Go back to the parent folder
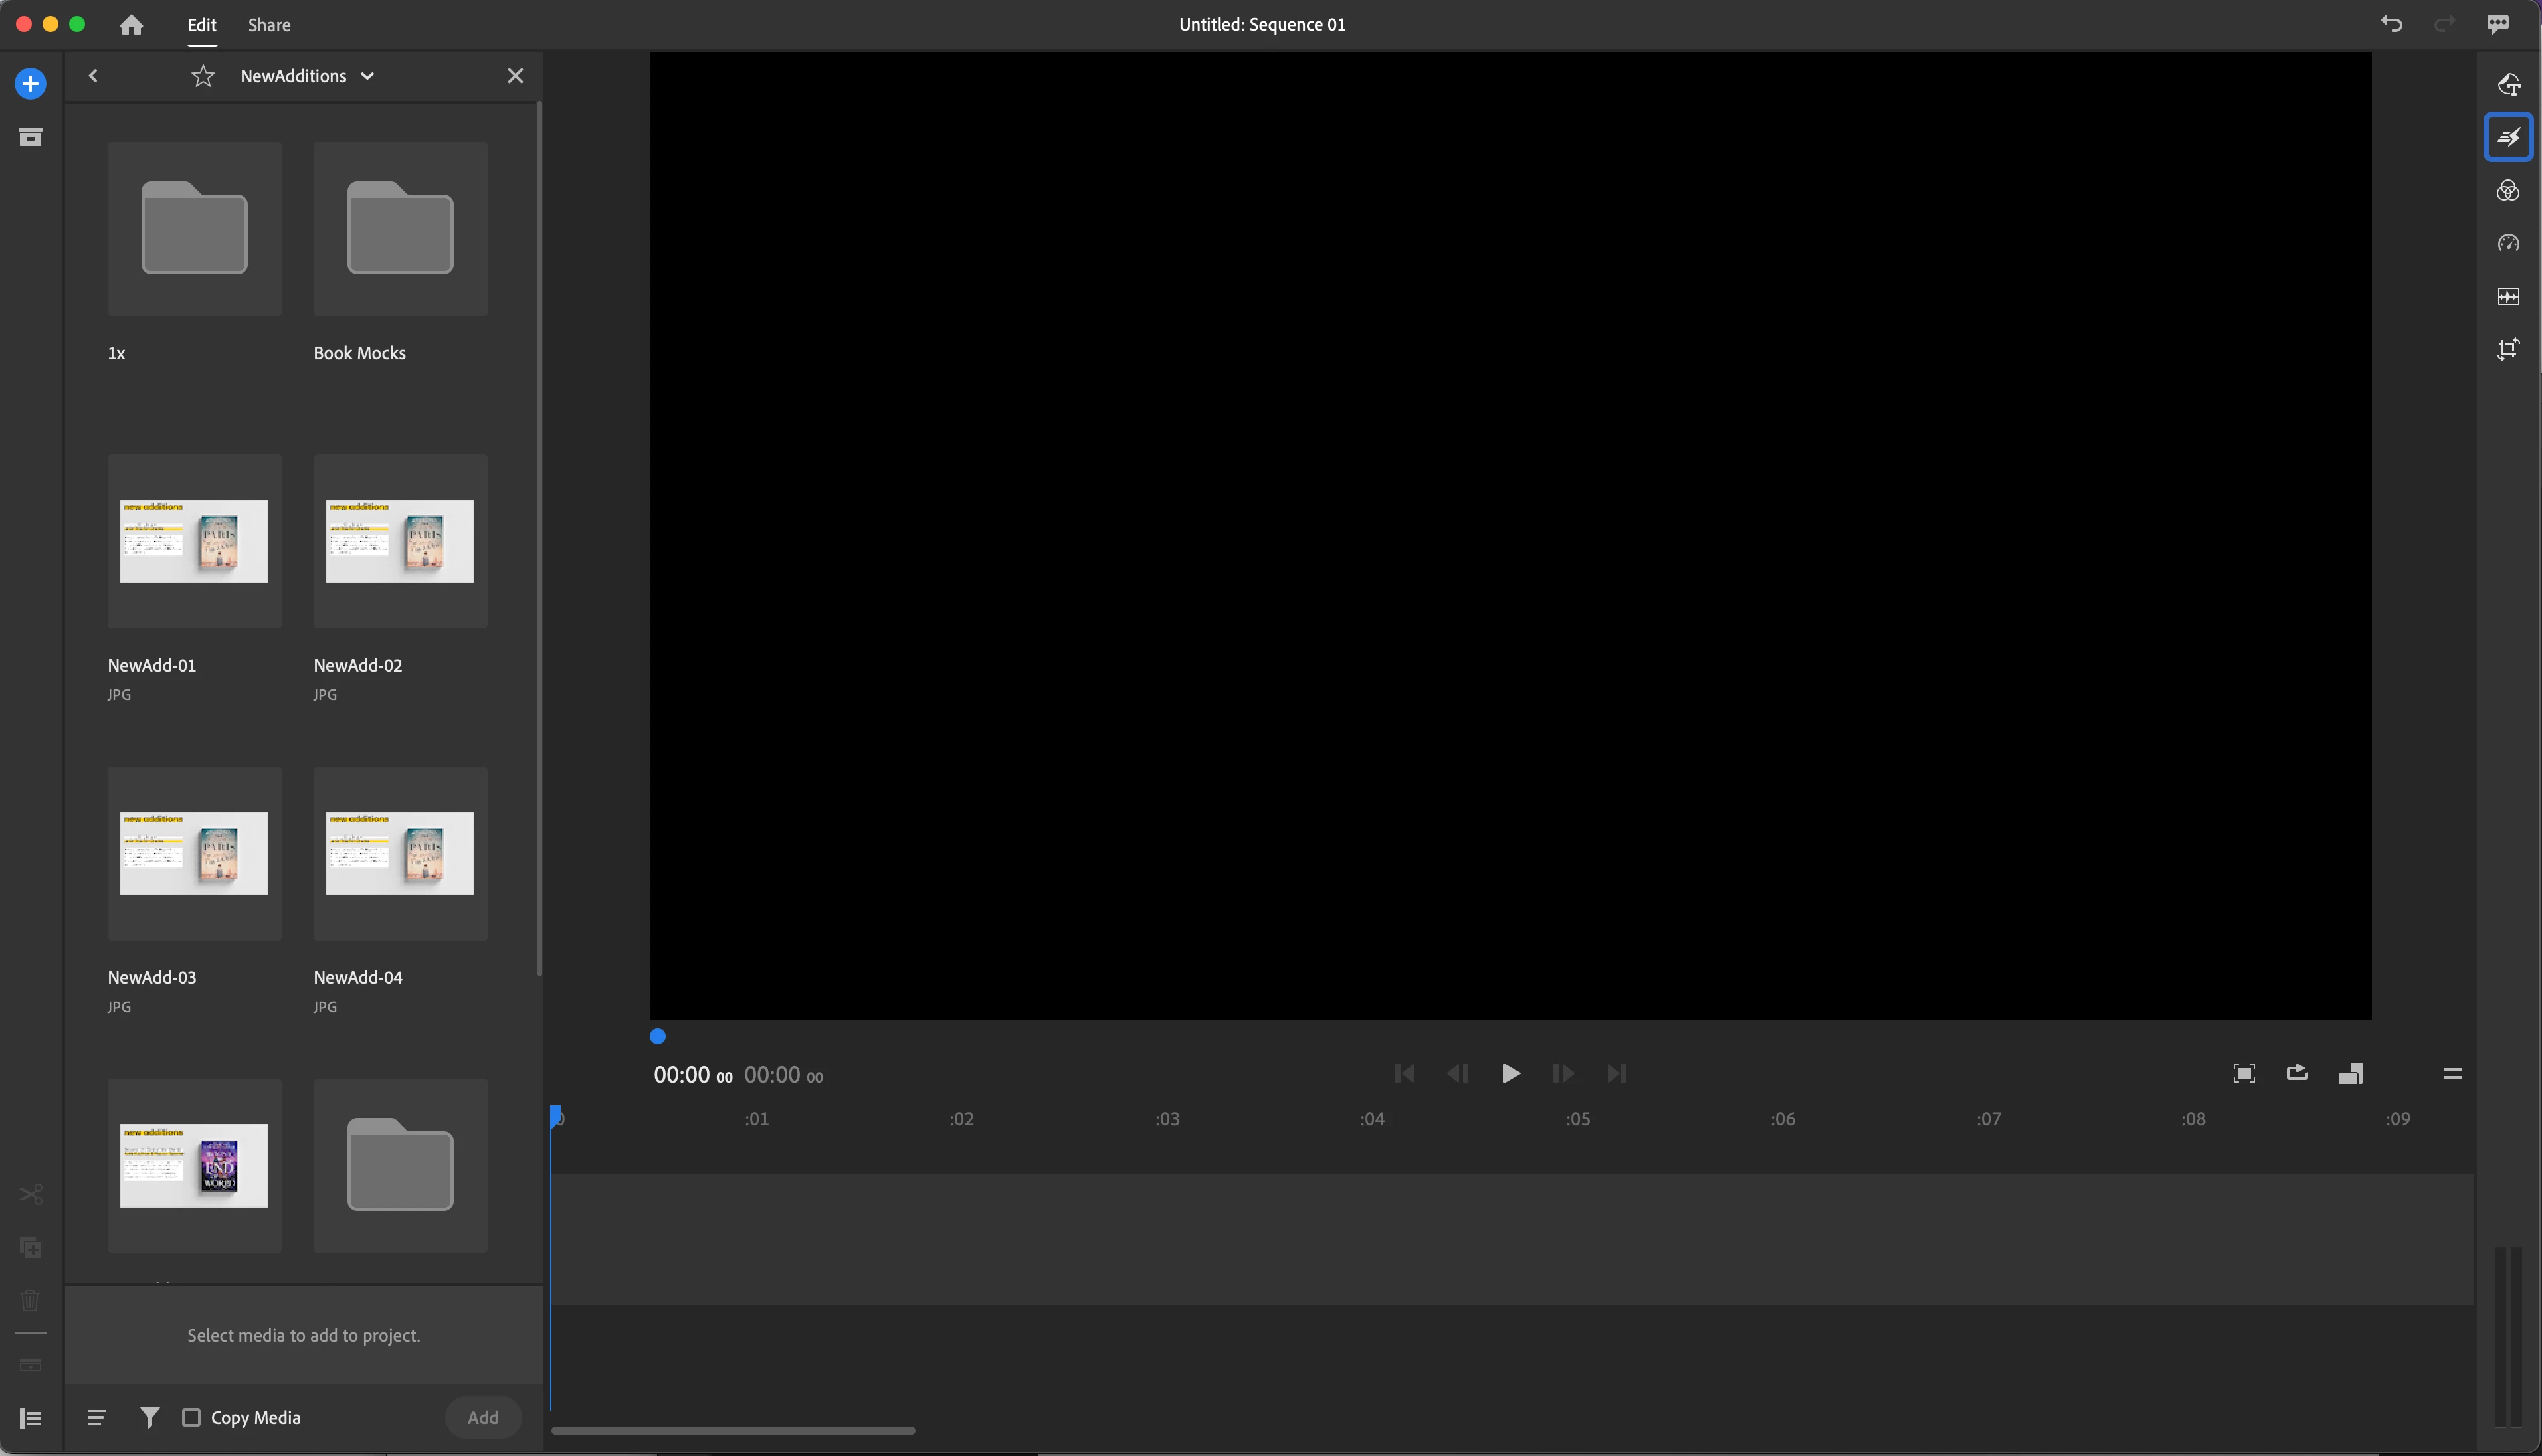This screenshot has width=2542, height=1456. 93,76
